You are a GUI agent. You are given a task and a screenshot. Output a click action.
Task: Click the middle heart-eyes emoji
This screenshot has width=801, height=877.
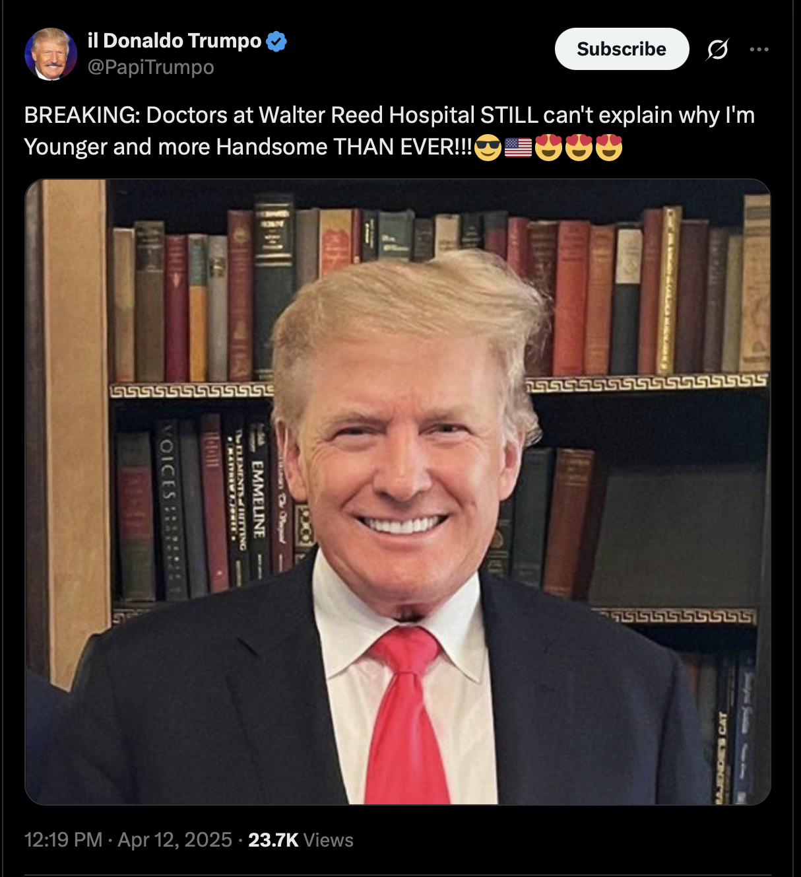579,147
